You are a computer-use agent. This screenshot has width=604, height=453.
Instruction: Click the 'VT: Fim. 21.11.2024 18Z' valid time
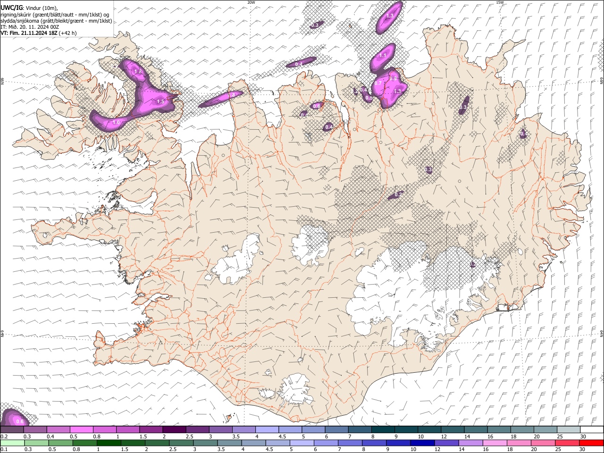coord(29,33)
